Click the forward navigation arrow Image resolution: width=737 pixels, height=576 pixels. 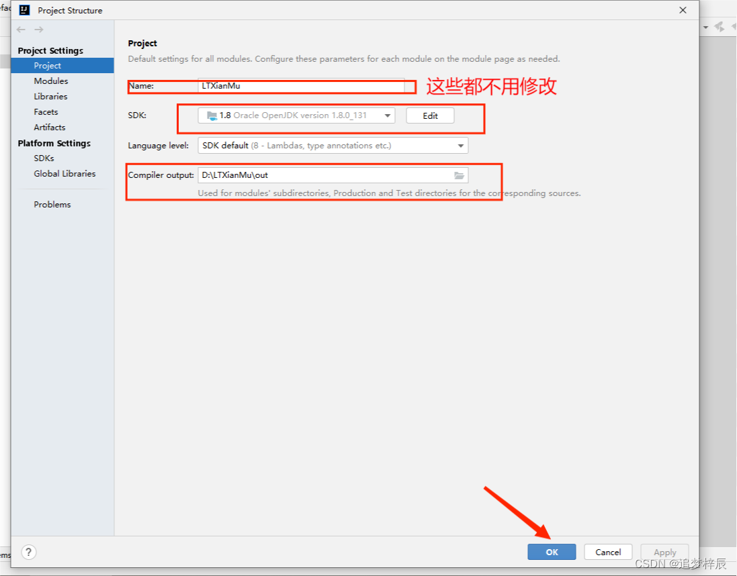coord(38,30)
